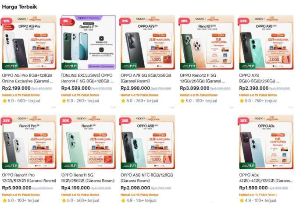Click the OPPO A58 NFC product image
296x206 pixels.
coord(148,142)
